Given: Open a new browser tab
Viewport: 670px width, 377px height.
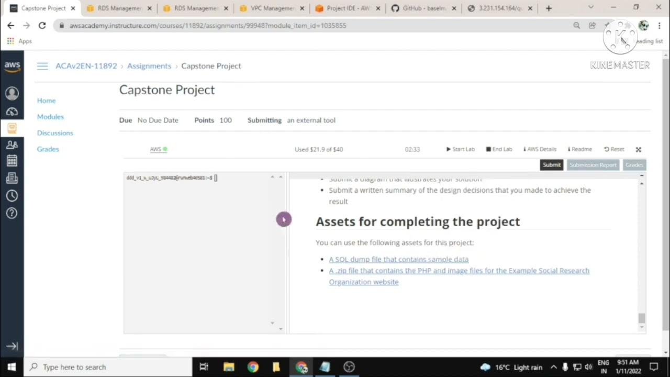Looking at the screenshot, I should pyautogui.click(x=549, y=8).
